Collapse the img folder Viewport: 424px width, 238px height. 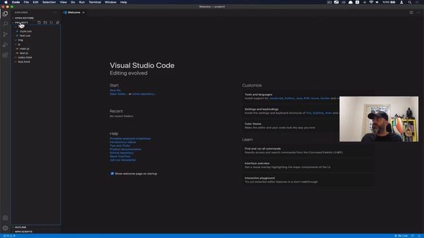(21, 40)
